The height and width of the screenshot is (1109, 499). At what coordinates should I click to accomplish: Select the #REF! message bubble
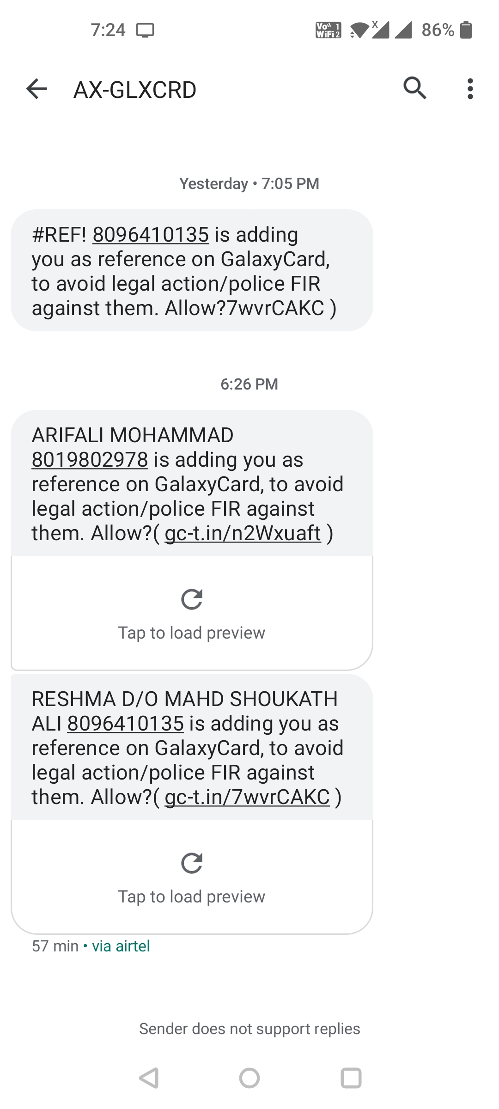192,270
